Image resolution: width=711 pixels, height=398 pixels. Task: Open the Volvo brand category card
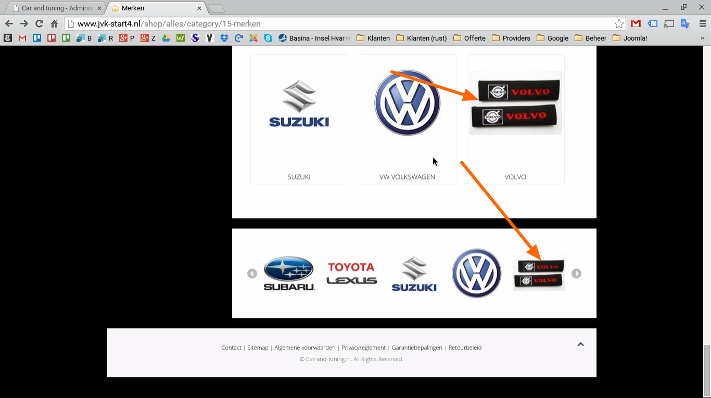click(x=516, y=119)
